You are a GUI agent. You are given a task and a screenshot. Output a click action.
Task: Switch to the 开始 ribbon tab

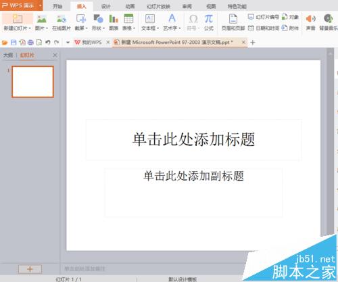click(x=57, y=6)
